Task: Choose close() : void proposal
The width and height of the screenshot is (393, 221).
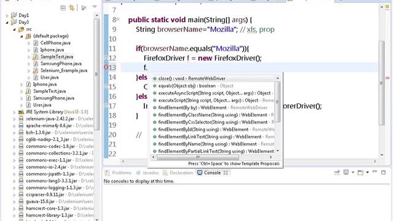Action: 212,79
